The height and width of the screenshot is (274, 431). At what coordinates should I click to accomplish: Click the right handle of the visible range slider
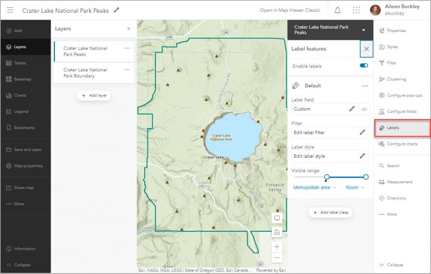[x=366, y=177]
